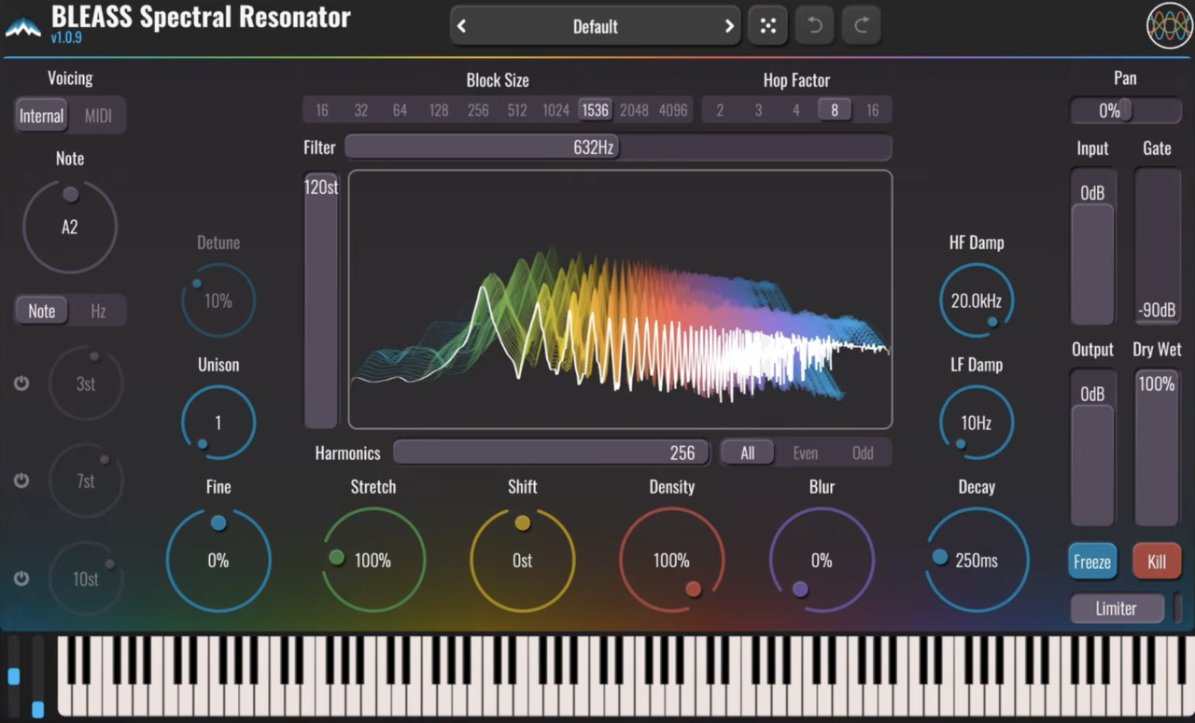Switch voicing to MIDI
This screenshot has height=723, width=1195.
point(98,116)
